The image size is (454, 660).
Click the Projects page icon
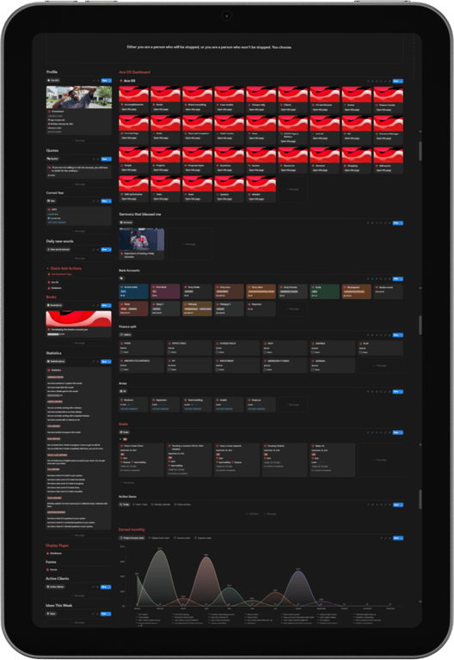tap(154, 165)
